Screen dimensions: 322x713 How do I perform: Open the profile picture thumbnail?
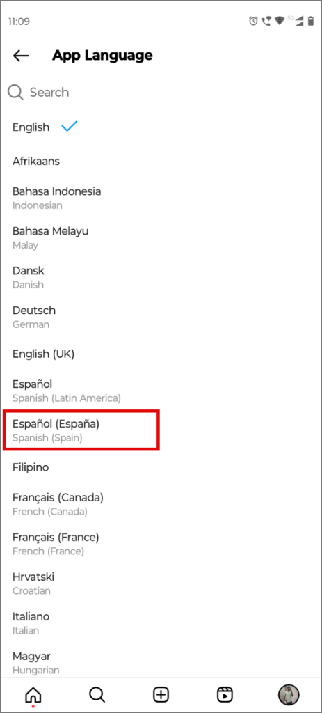(x=289, y=695)
